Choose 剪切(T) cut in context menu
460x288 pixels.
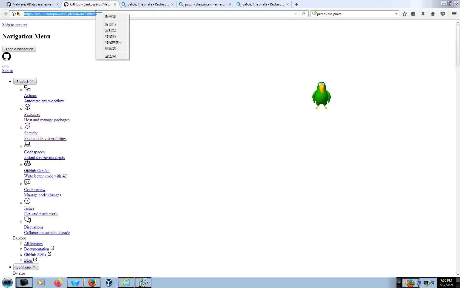[x=112, y=24]
